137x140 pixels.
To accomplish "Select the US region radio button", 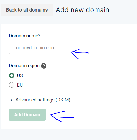I will tap(12, 75).
